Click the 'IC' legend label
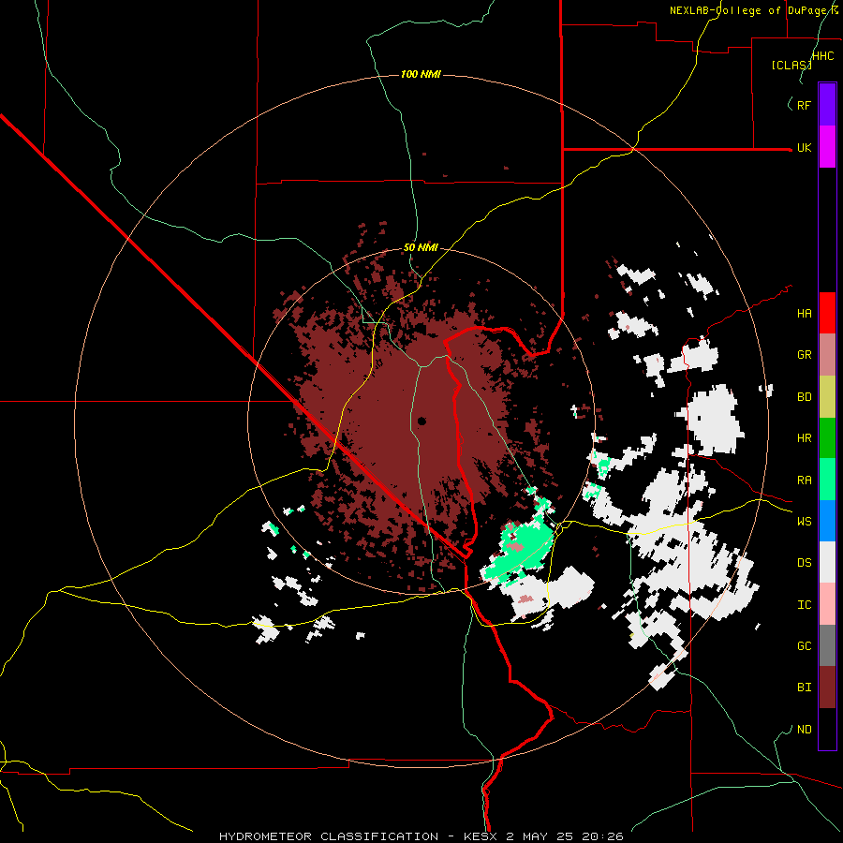This screenshot has width=843, height=843. (x=804, y=605)
